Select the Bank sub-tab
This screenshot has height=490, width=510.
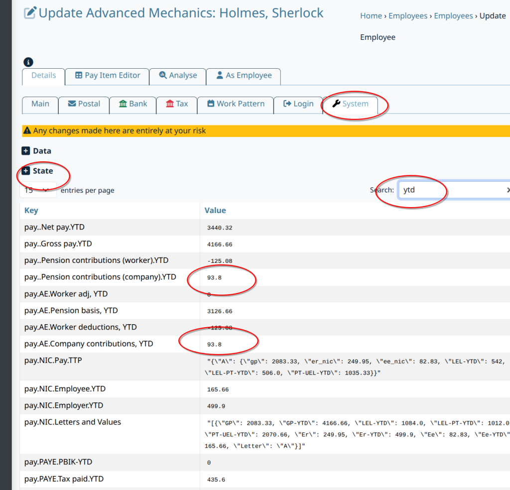pyautogui.click(x=132, y=104)
